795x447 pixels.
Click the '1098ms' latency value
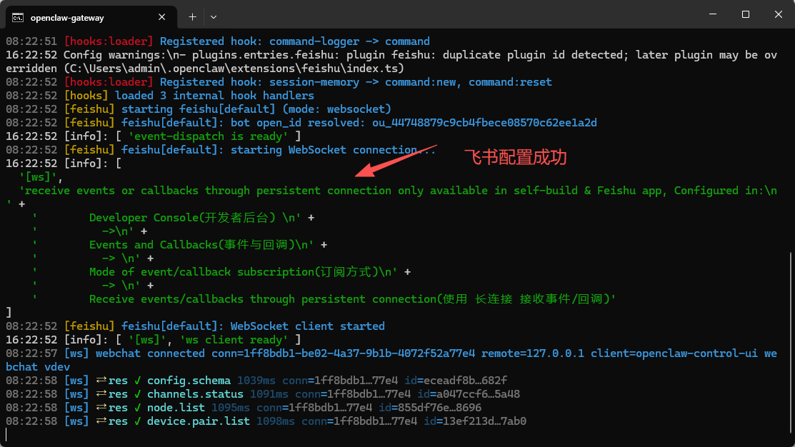[275, 422]
